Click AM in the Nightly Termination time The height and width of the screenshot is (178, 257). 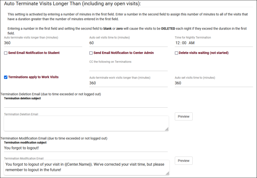click(x=191, y=43)
